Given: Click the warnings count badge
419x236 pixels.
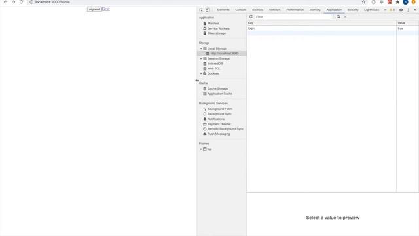Looking at the screenshot, I should (x=392, y=10).
